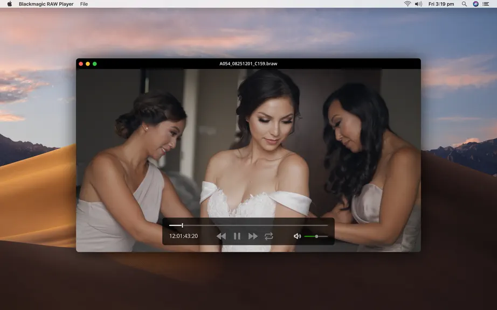Fast forward the clip with the forward arrows
The height and width of the screenshot is (310, 497).
point(253,236)
